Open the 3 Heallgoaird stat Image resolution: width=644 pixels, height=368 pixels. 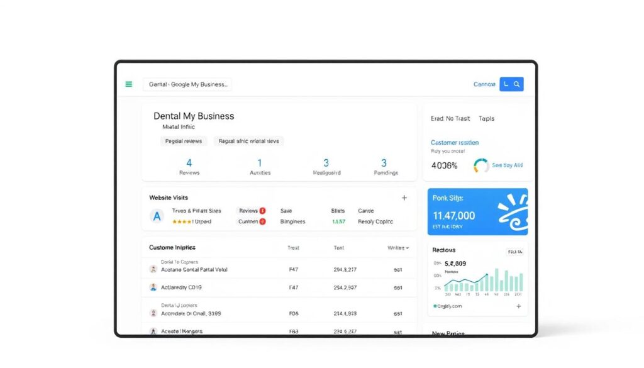[x=326, y=167]
